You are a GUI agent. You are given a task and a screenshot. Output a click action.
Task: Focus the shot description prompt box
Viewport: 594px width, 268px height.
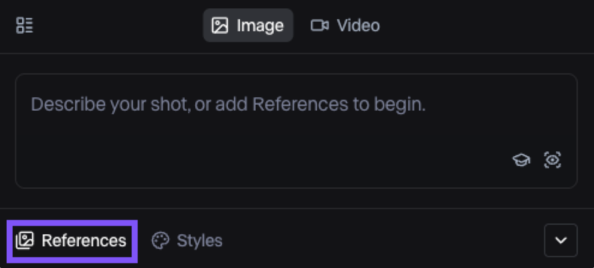[296, 130]
